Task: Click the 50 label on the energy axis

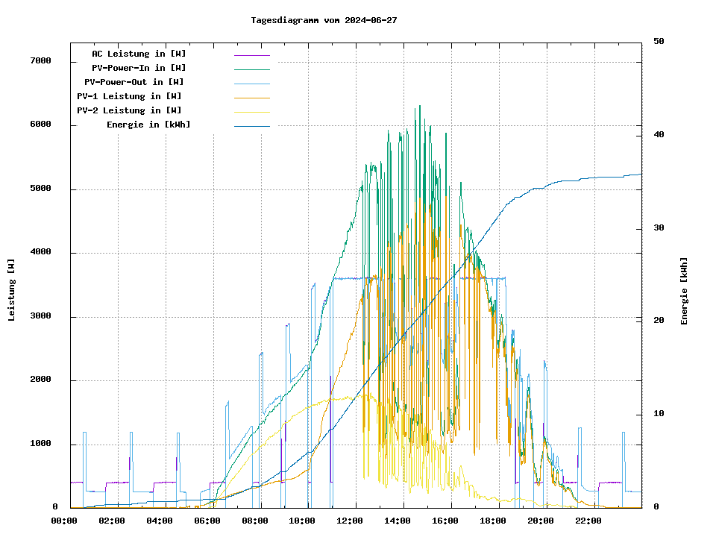Action: [659, 42]
